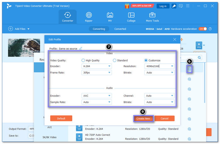Switch to the MV tab

click(110, 17)
